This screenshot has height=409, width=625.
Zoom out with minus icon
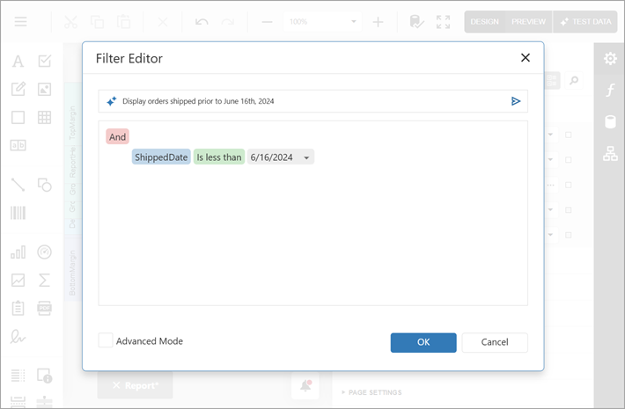tap(267, 21)
